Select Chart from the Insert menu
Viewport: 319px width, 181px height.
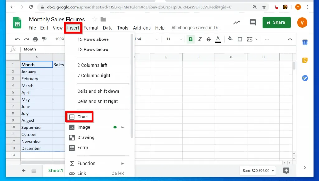(82, 117)
